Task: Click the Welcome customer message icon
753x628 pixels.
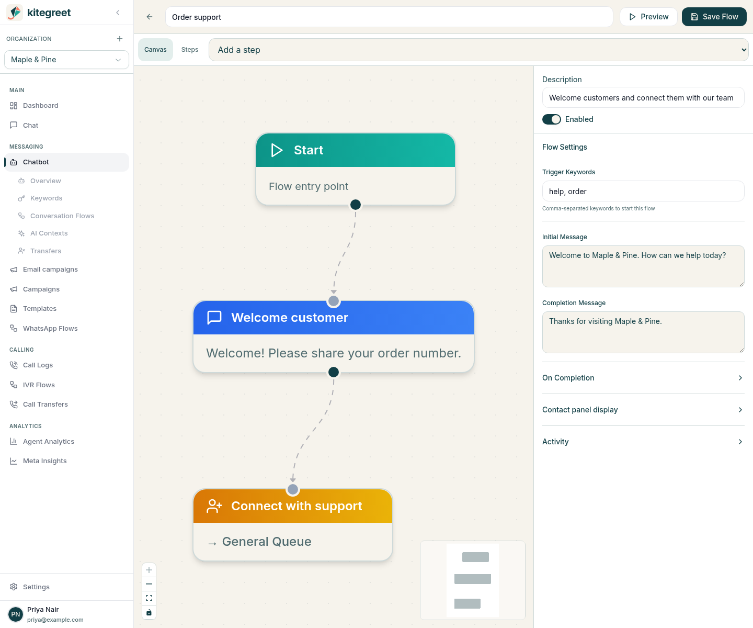Action: click(214, 318)
